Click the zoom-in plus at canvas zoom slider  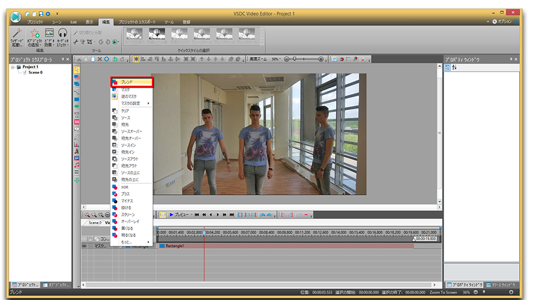(321, 59)
